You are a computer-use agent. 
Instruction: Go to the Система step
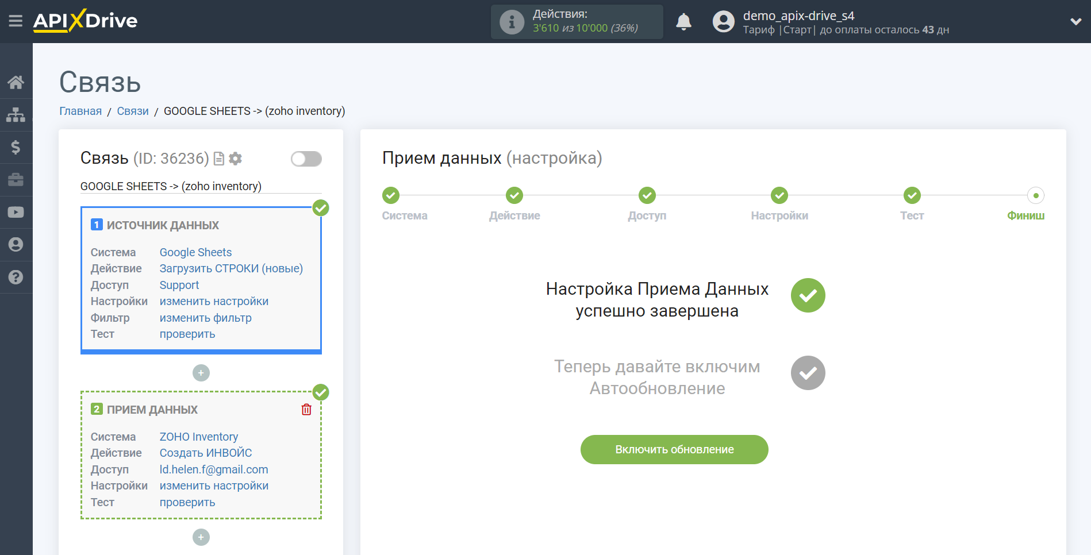[391, 196]
